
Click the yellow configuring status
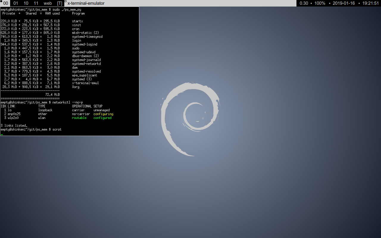[x=103, y=114]
